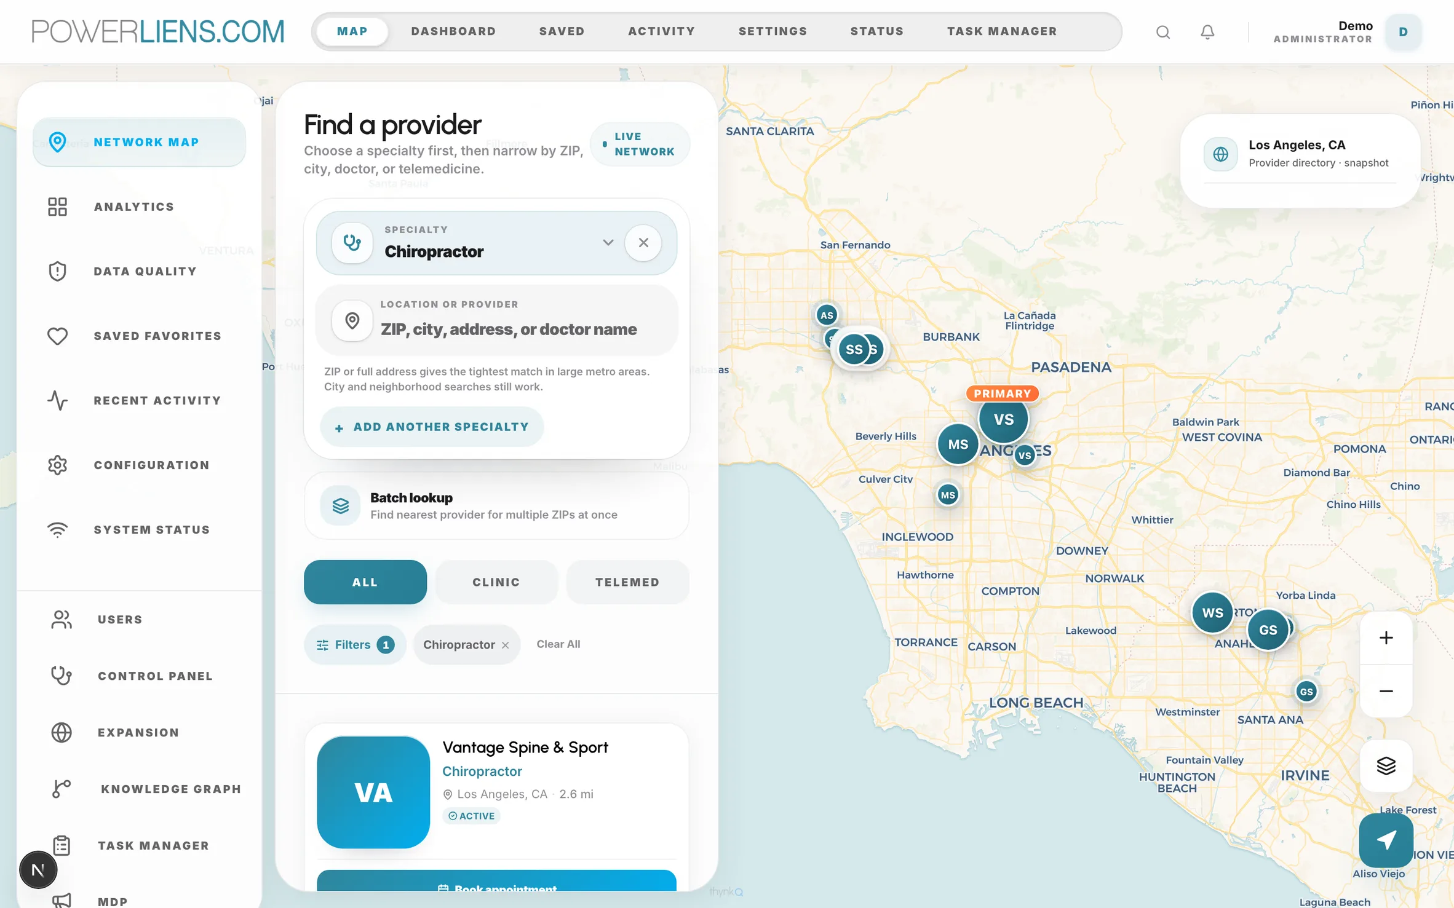Select the small MS marker near Culver City
The height and width of the screenshot is (908, 1454).
coord(948,495)
